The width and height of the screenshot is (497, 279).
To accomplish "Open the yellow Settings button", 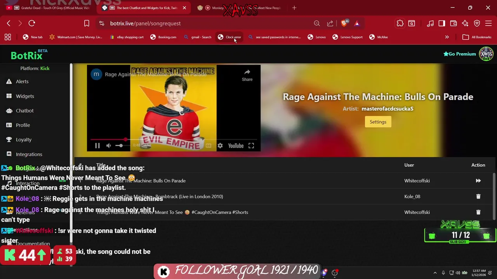I will (378, 122).
